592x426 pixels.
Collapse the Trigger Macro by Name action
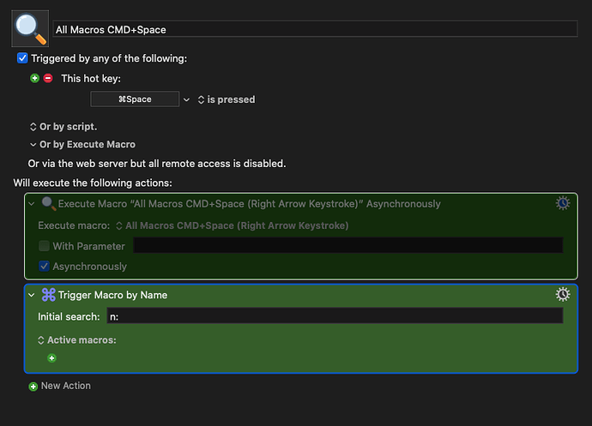coord(33,295)
